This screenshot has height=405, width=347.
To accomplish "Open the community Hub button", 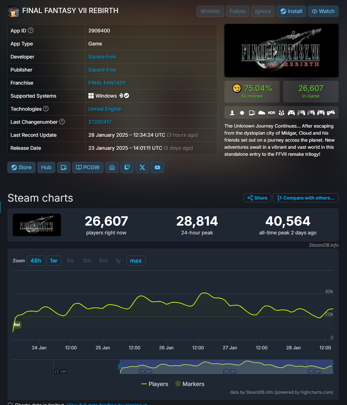I will coord(46,167).
